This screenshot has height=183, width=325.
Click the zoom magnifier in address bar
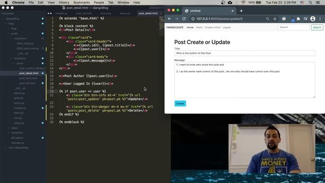(x=268, y=19)
